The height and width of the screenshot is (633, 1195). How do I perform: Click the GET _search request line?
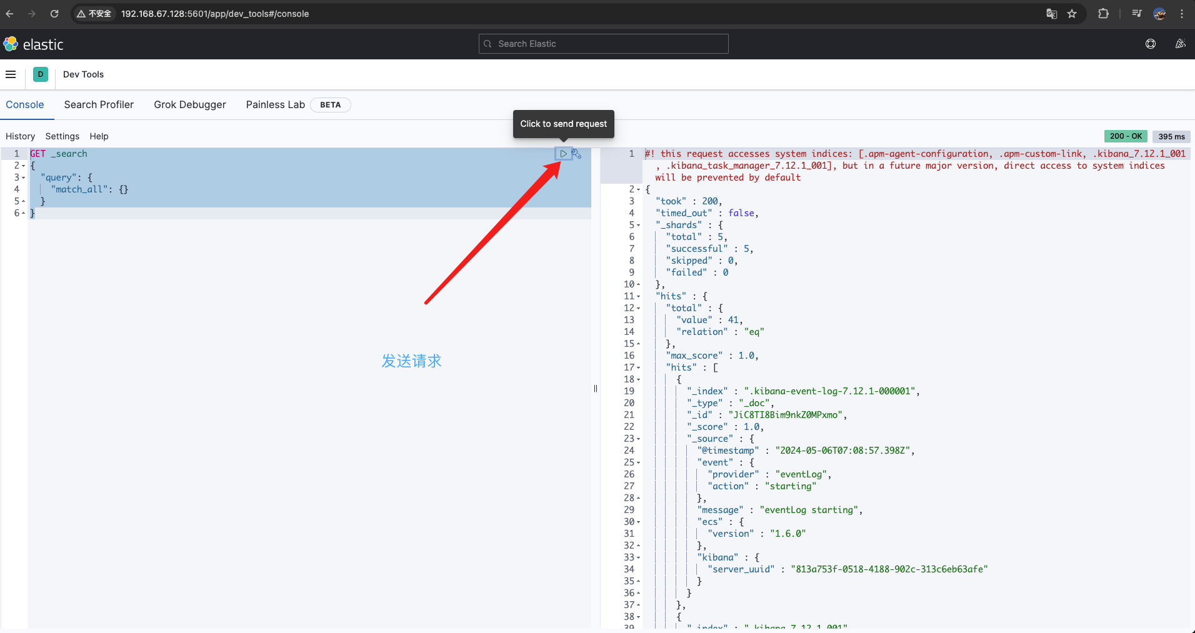point(59,154)
